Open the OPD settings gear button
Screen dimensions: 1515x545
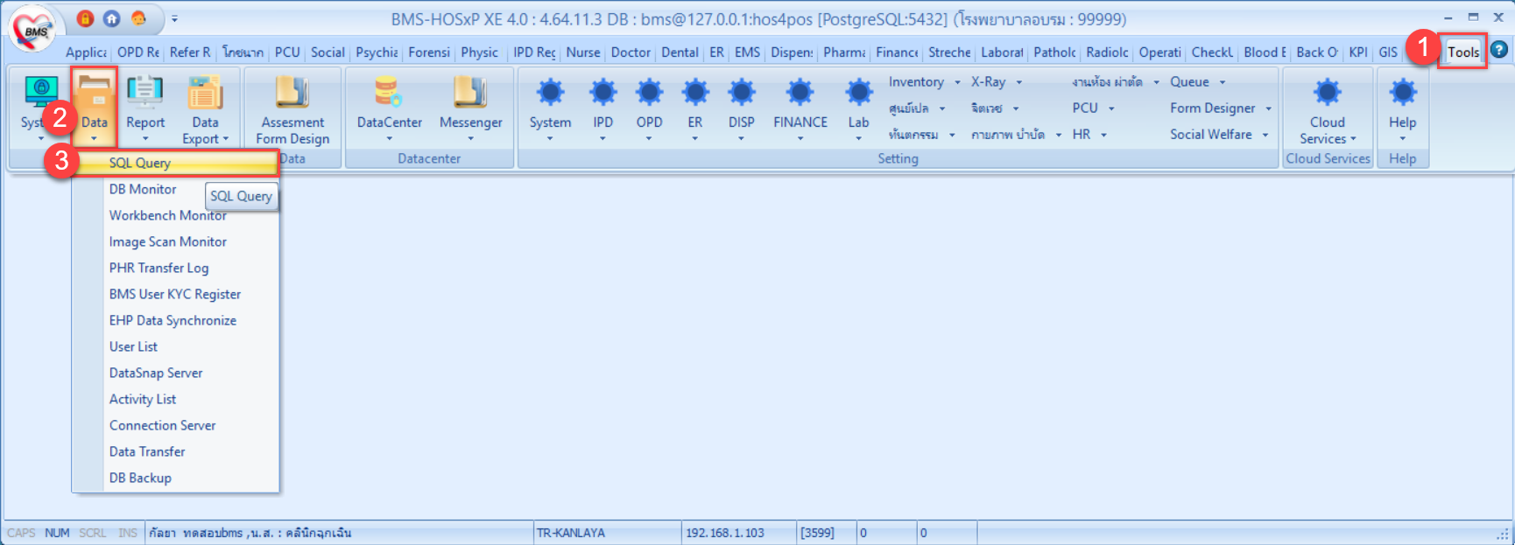[x=649, y=108]
